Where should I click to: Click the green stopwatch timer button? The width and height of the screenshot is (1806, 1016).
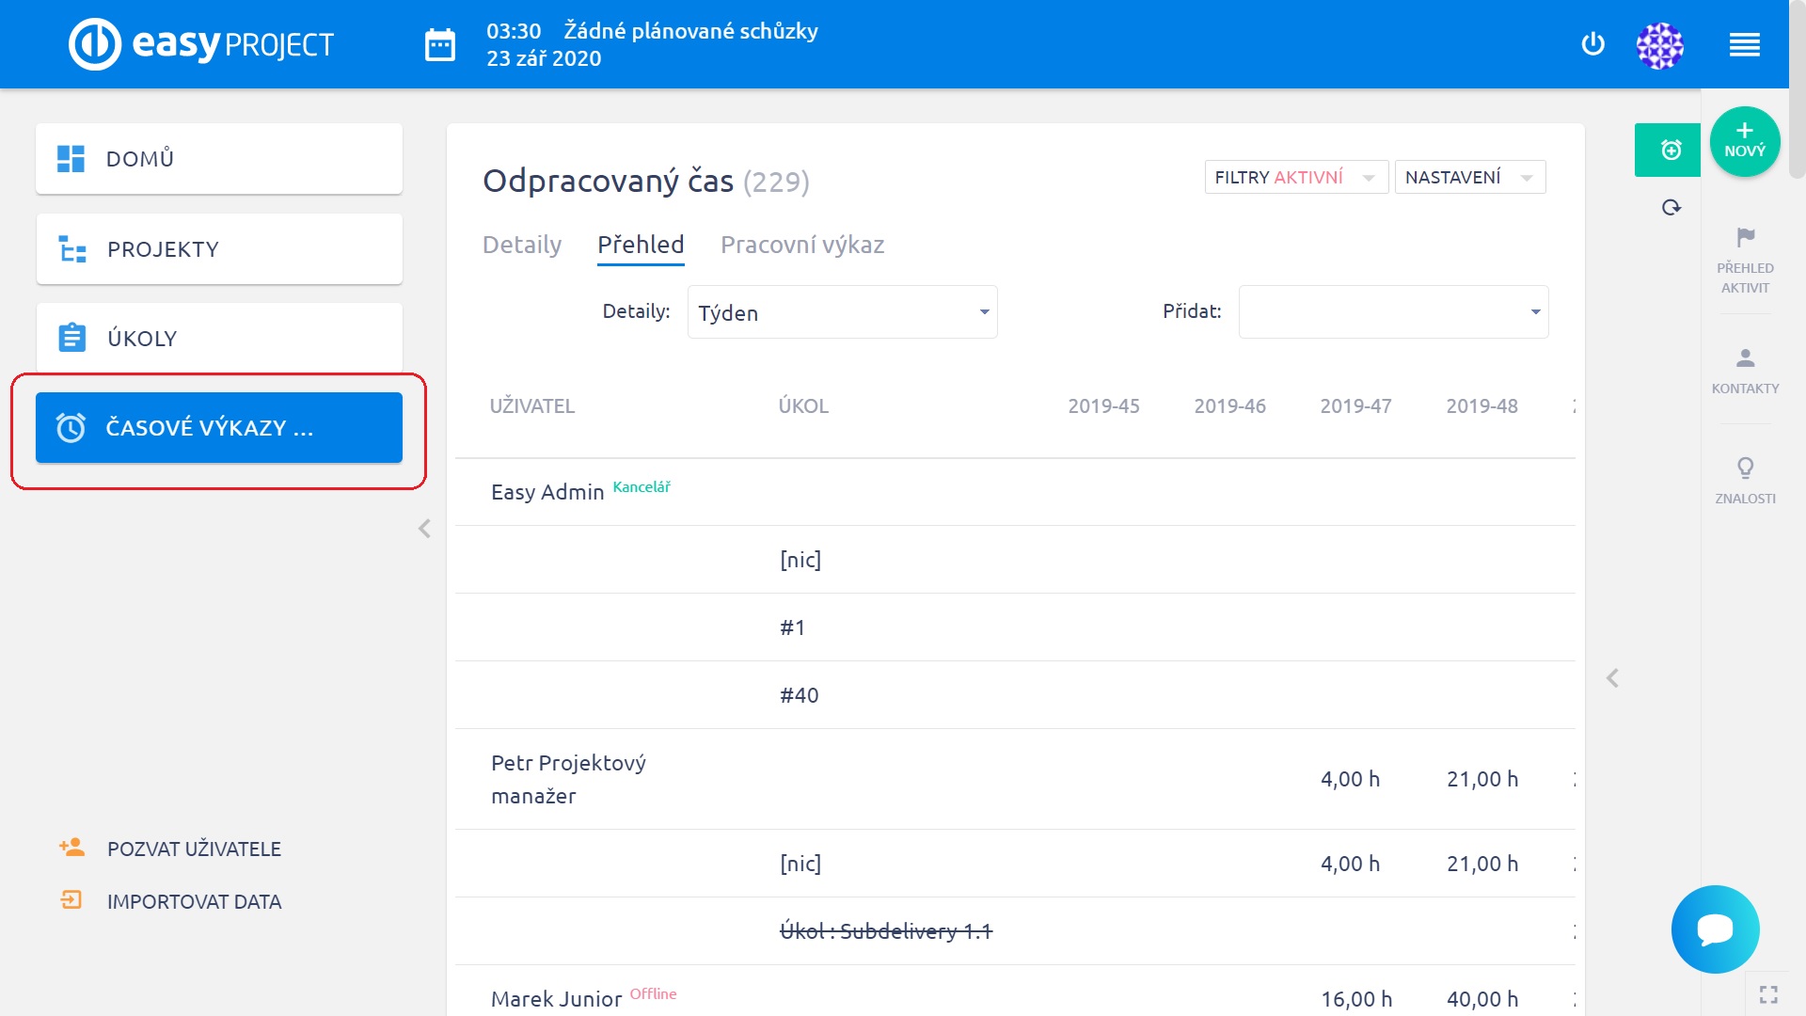1671,150
